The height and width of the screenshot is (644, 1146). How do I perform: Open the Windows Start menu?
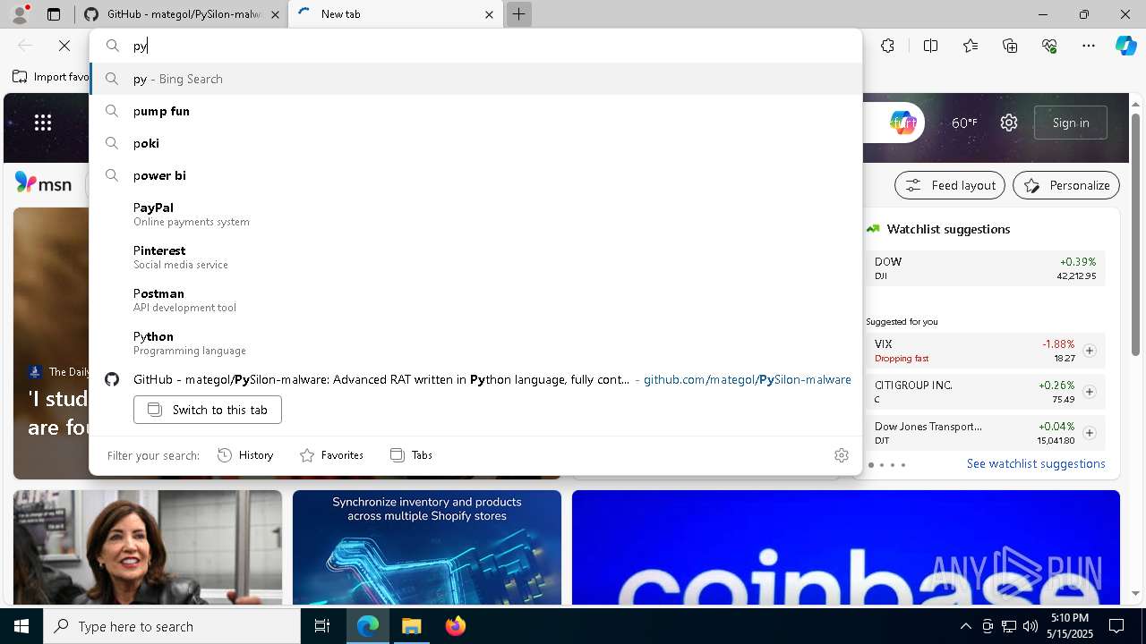pos(21,626)
